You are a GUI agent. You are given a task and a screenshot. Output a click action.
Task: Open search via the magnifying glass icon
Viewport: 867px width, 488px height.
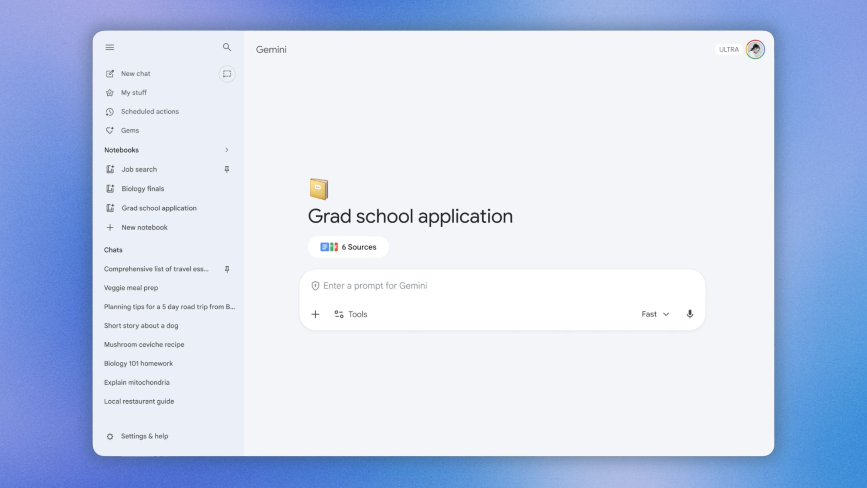227,47
